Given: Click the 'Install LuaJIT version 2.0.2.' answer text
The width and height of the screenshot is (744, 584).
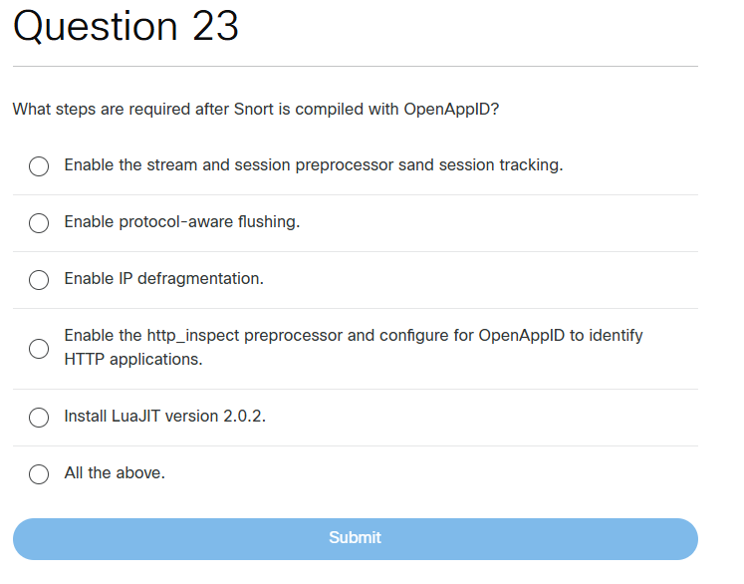Looking at the screenshot, I should click(x=164, y=417).
